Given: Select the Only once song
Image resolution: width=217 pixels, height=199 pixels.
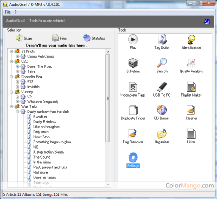Looking at the screenshot, I should click(x=41, y=132).
